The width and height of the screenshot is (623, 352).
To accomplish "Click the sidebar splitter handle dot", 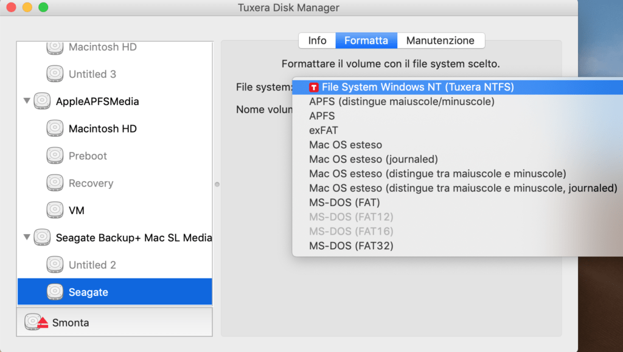I will 217,184.
